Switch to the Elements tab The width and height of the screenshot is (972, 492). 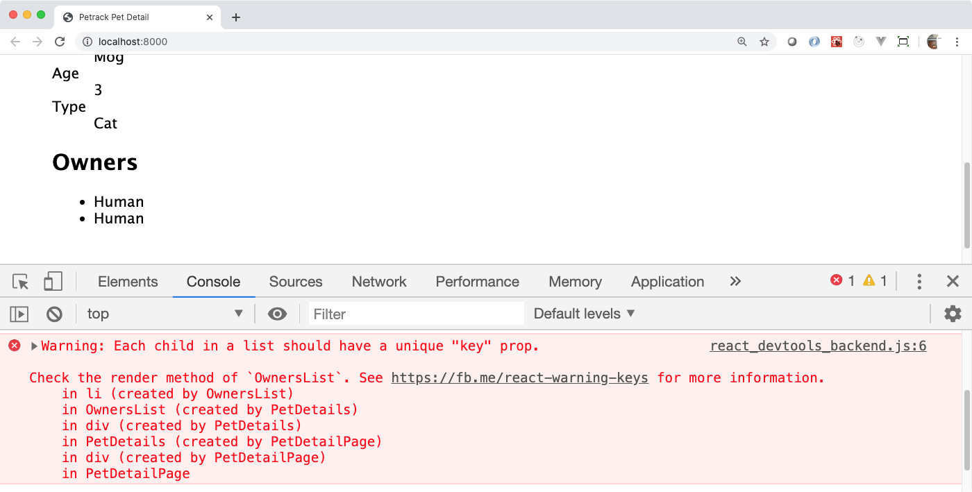[x=128, y=282]
